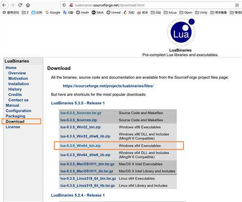Image resolution: width=242 pixels, height=202 pixels.
Task: Click the 'Windows x64 Executables' description text
Action: pyautogui.click(x=140, y=146)
